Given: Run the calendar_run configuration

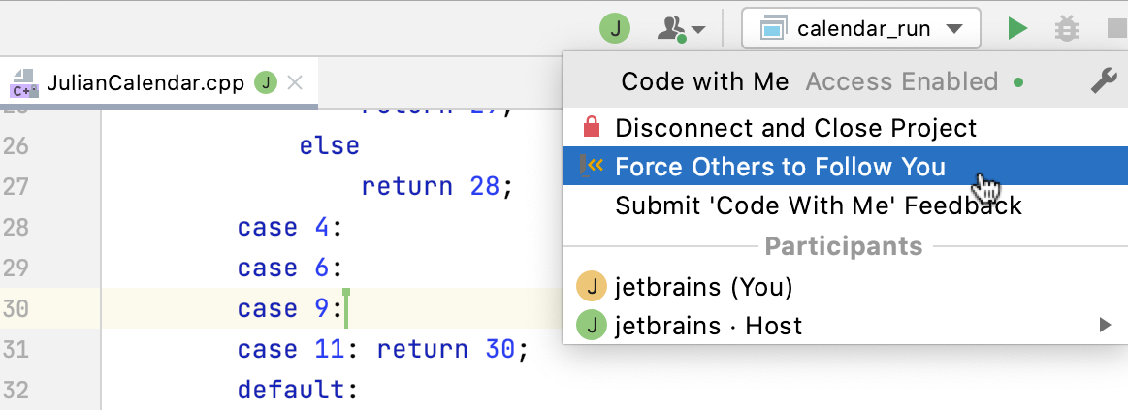Looking at the screenshot, I should coord(1016,29).
